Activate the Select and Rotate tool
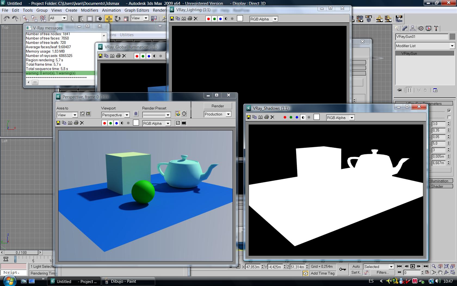The width and height of the screenshot is (457, 286). coord(118,19)
